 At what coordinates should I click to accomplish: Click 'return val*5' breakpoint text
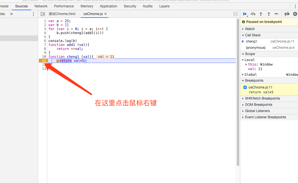click(261, 92)
